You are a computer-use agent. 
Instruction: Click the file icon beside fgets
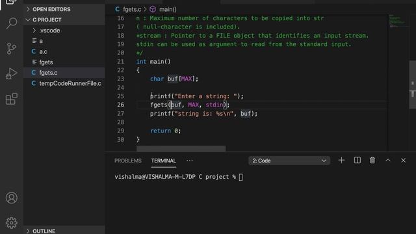point(34,62)
